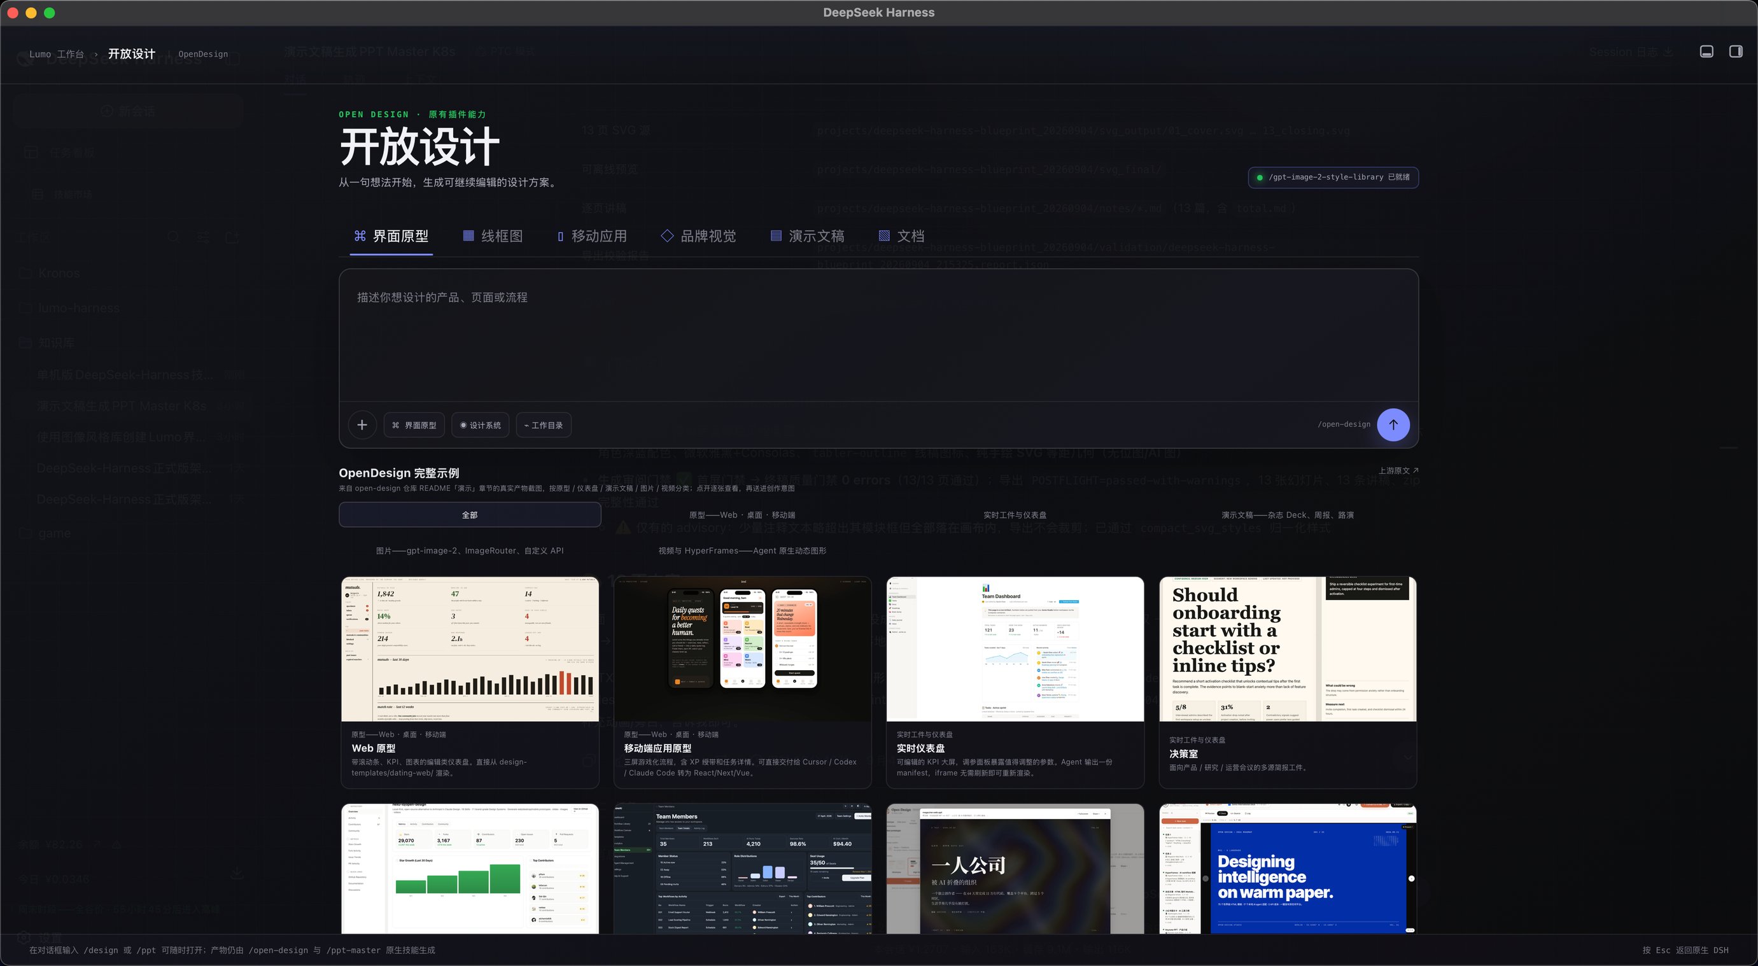
Task: Open the 一人公司 deck thumbnail
Action: click(1015, 869)
